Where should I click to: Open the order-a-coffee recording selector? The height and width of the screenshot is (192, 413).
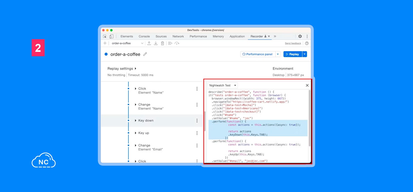127,43
